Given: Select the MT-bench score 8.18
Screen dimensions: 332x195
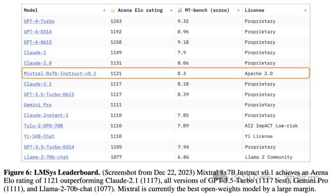Looking at the screenshot, I should click(x=183, y=84).
